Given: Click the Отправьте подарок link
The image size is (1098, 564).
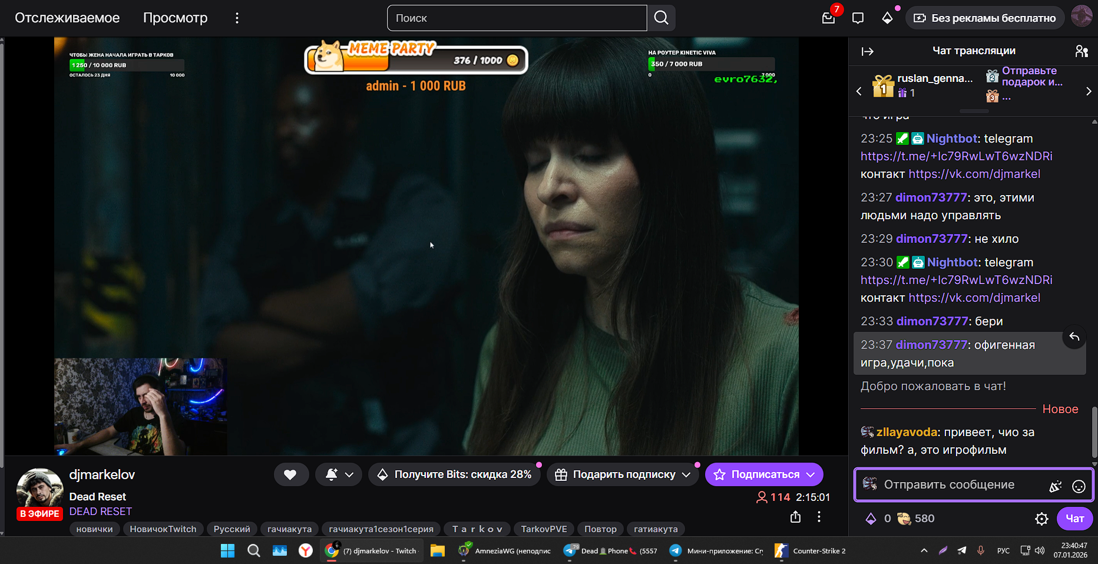Looking at the screenshot, I should tap(1032, 77).
